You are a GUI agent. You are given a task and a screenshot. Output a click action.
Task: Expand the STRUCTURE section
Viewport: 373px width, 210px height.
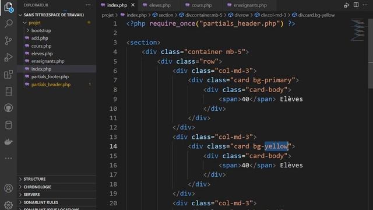coord(57,179)
